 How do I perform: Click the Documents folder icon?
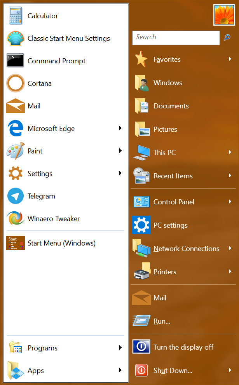point(142,106)
